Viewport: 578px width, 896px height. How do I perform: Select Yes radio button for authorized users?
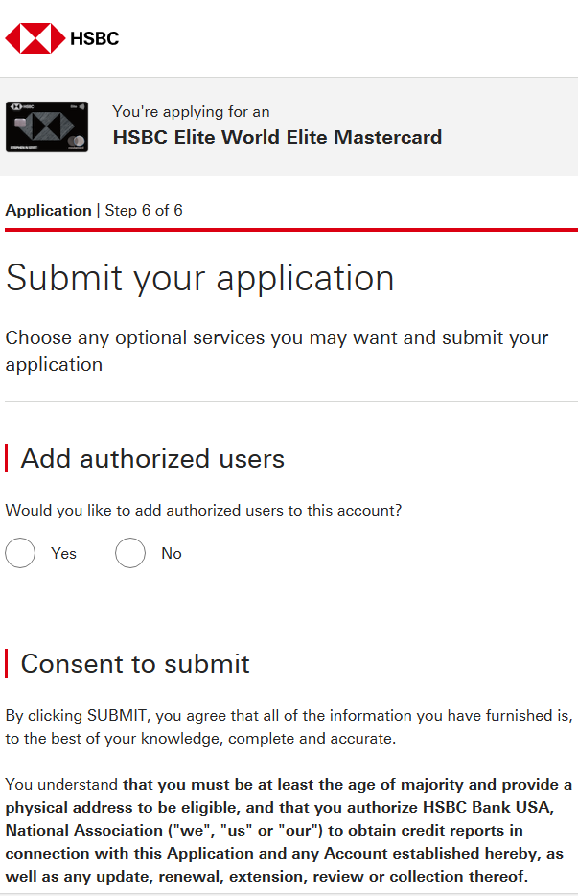pos(20,553)
